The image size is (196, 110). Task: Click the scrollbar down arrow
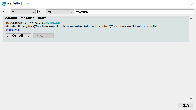pos(191,99)
